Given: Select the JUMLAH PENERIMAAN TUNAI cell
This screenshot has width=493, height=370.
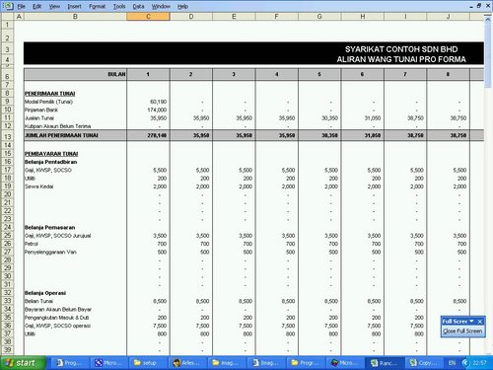Looking at the screenshot, I should click(75, 135).
